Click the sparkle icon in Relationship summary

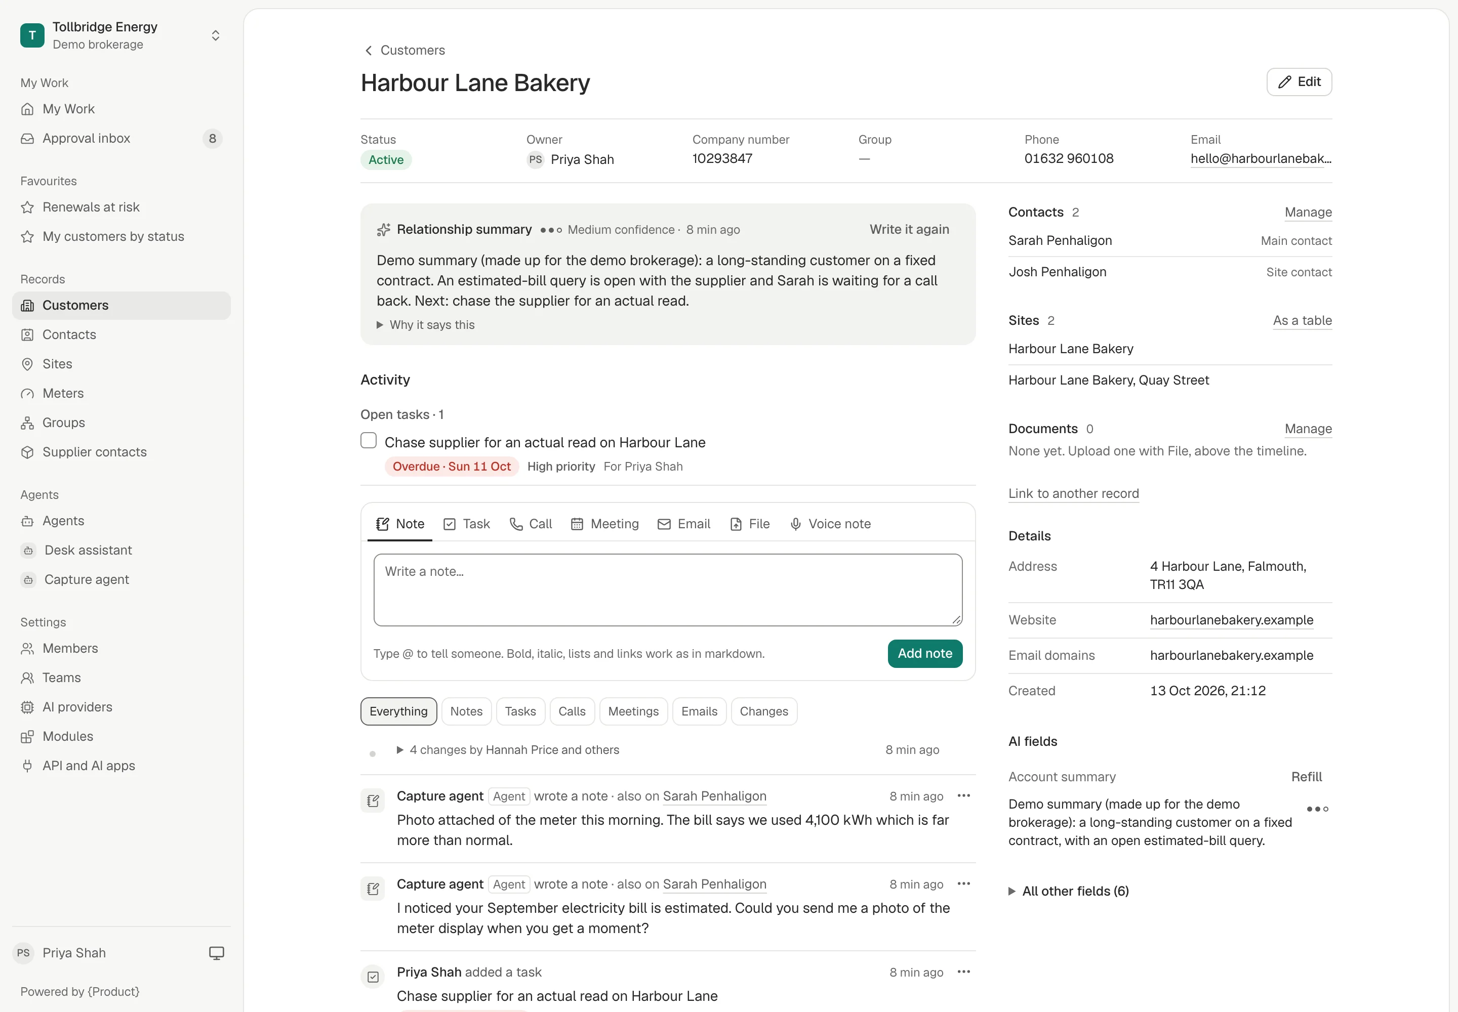pos(383,230)
